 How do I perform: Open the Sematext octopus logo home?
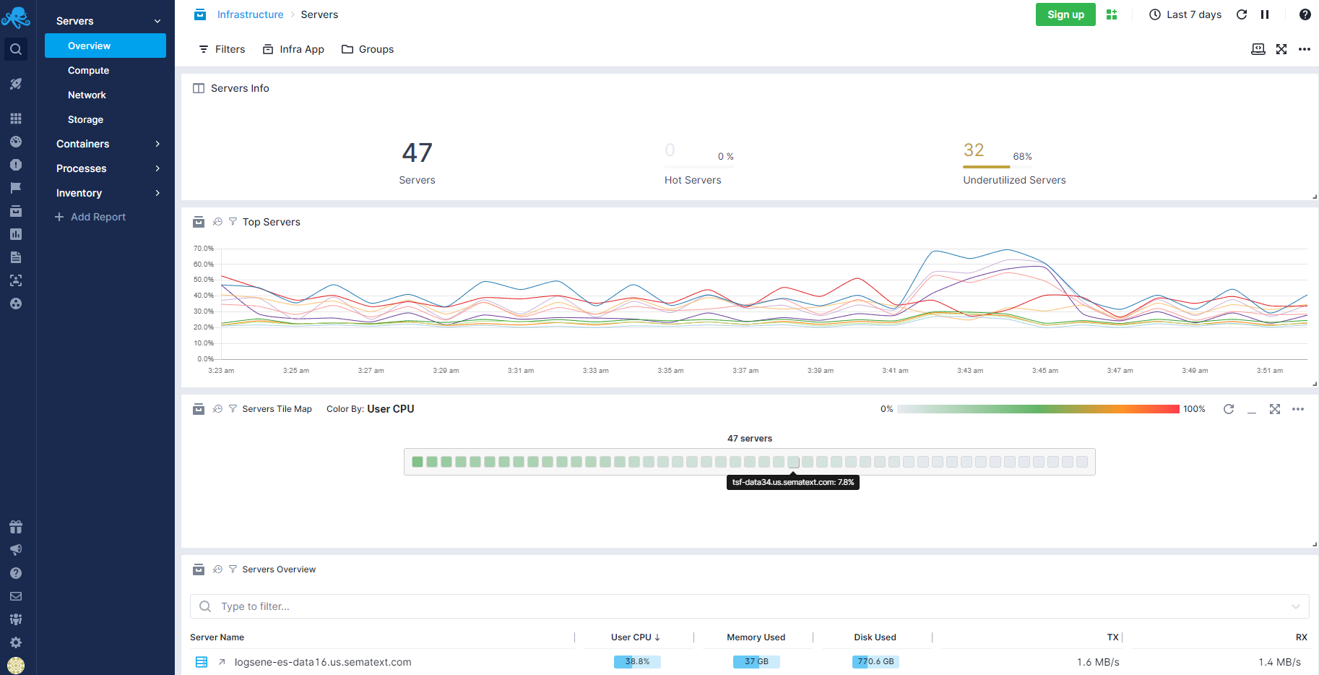pos(16,17)
